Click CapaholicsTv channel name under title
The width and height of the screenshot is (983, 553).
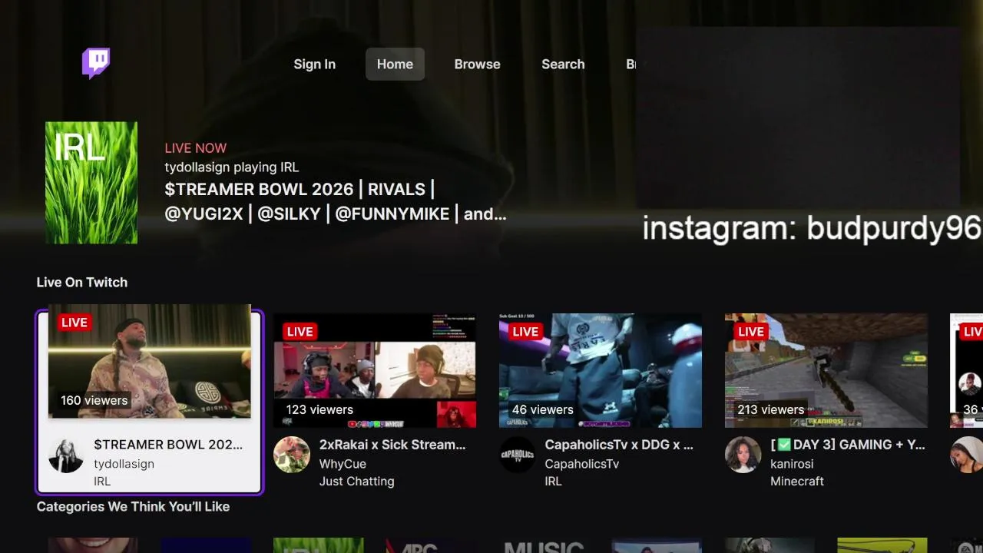click(x=581, y=464)
